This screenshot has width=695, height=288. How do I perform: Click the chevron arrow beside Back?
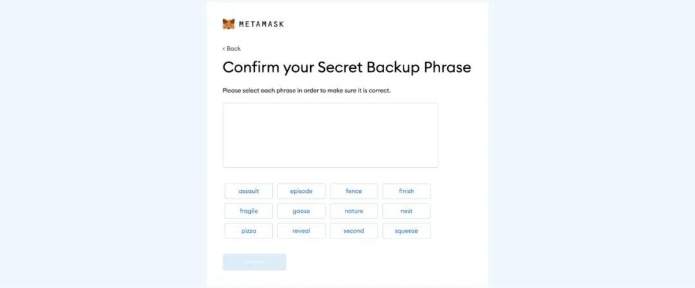tap(224, 49)
